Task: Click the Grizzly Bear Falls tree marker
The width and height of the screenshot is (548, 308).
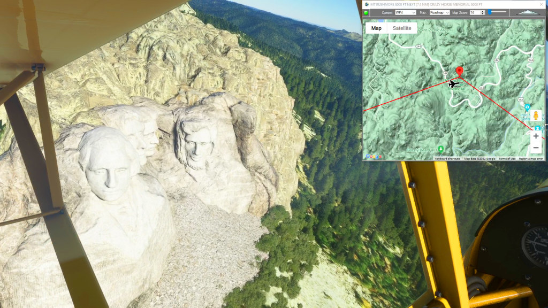Action: 440,148
